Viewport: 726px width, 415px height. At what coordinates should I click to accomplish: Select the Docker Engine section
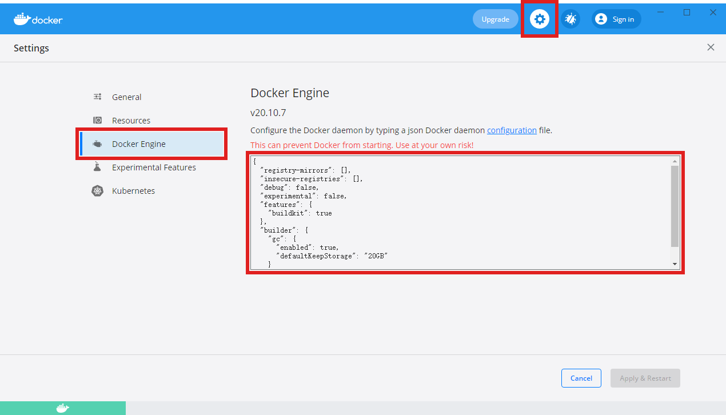(151, 144)
